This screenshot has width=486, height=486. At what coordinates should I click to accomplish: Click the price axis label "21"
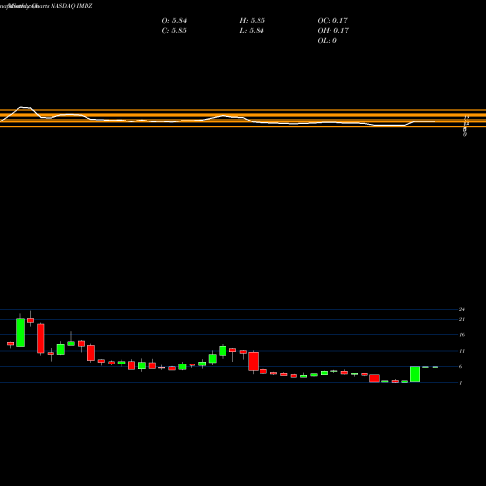pyautogui.click(x=462, y=319)
